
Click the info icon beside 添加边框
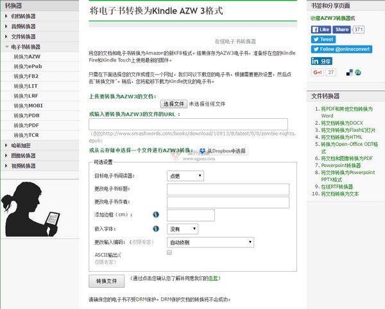(156, 215)
